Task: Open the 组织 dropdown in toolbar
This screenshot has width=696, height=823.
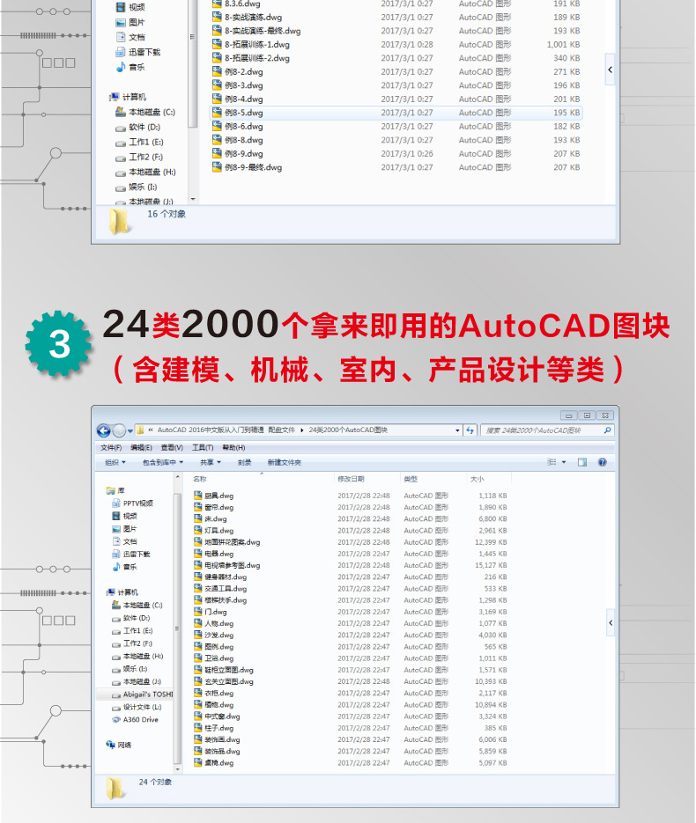Action: (x=115, y=462)
